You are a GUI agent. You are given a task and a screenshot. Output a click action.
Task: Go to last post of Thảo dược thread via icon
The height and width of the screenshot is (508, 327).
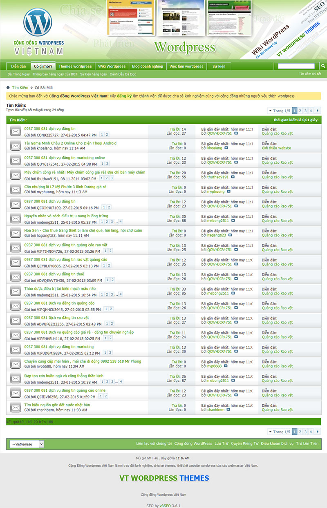point(233,294)
